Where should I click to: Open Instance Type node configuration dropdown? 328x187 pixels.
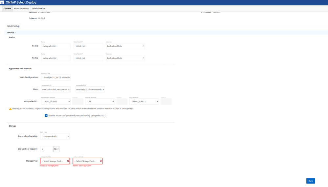[x=55, y=77]
